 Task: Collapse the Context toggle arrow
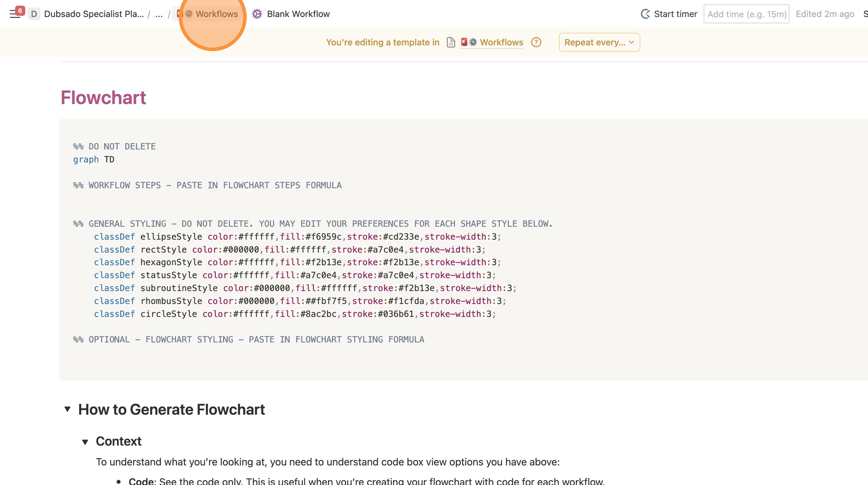tap(85, 441)
